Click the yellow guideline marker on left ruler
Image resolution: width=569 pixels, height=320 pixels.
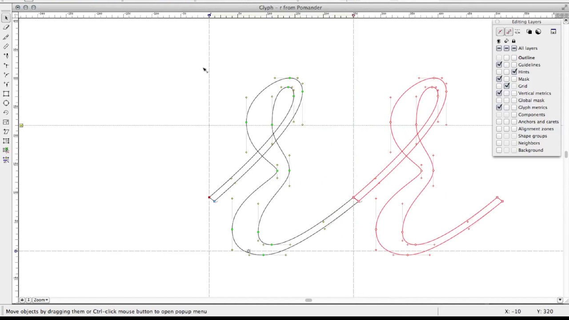[21, 125]
